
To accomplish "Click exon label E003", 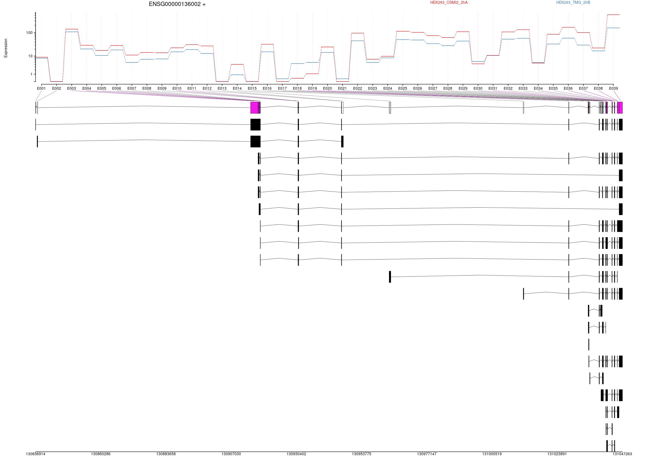I will (71, 88).
